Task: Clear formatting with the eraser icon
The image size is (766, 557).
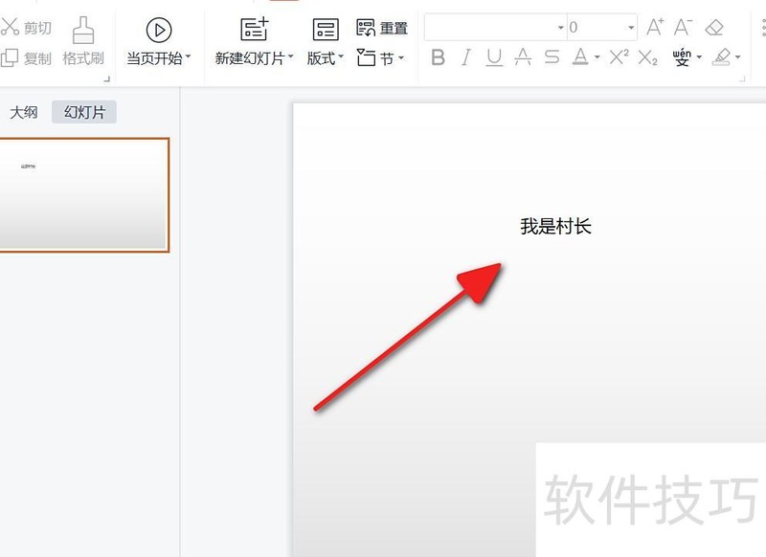Action: (x=714, y=26)
